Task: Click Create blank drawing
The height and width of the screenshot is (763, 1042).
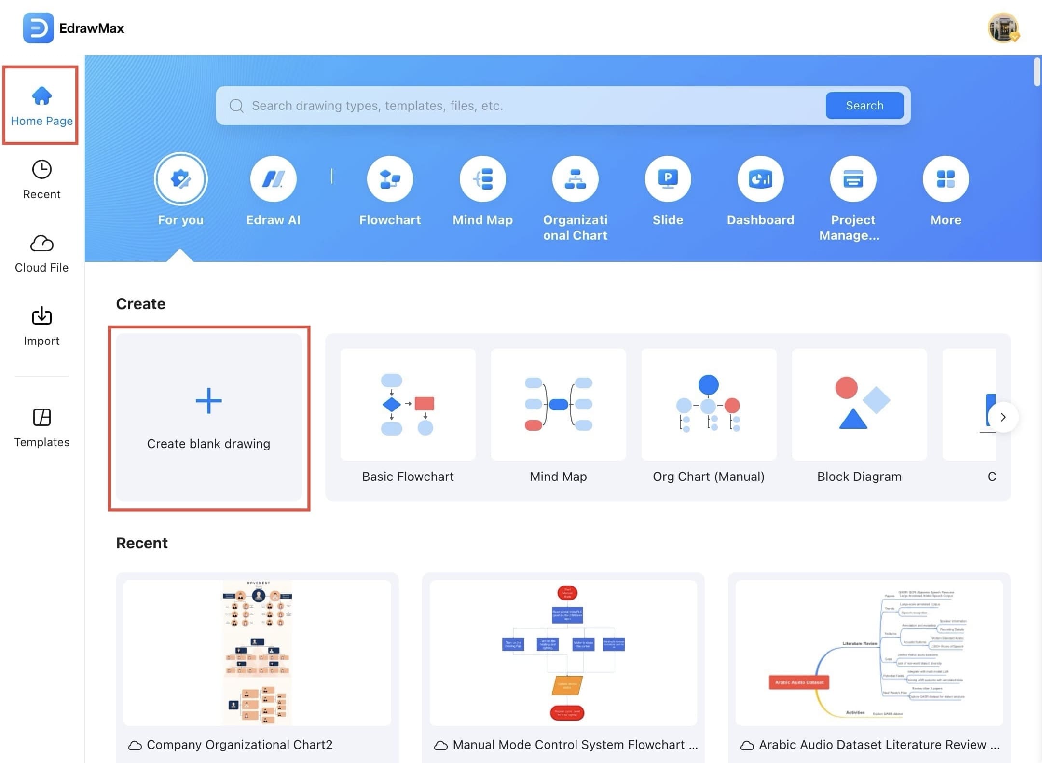Action: (x=208, y=417)
